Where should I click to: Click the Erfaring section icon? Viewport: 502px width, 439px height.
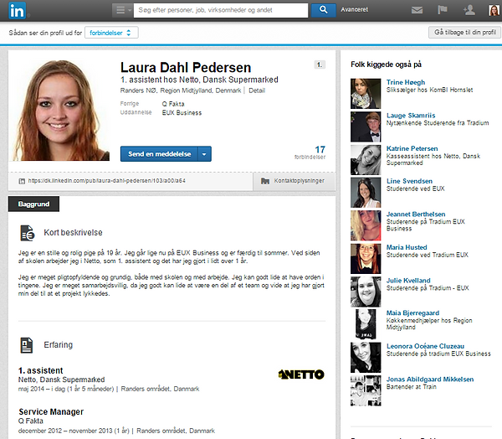(x=26, y=345)
